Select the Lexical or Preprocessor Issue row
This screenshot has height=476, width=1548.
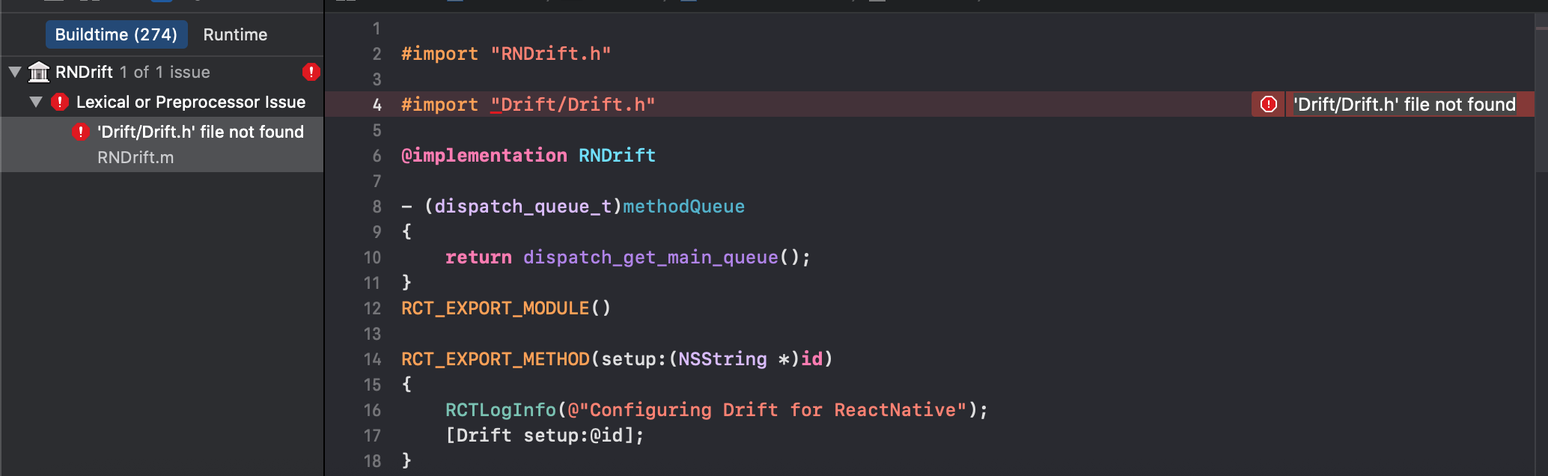[x=162, y=102]
